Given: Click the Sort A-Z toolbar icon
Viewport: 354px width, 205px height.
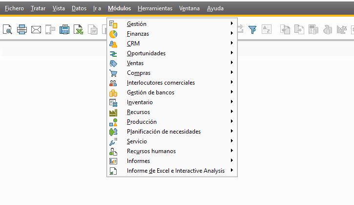Looking at the screenshot, I should pyautogui.click(x=266, y=30).
